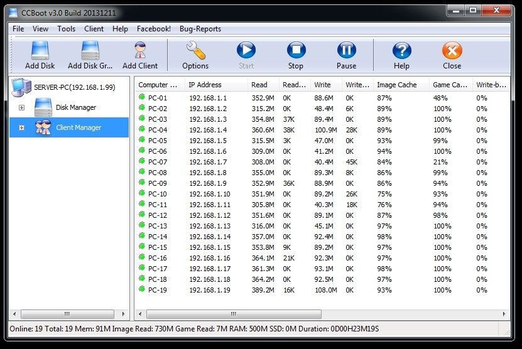
Task: Click Write value 100.9M for PC-04
Action: click(x=326, y=130)
